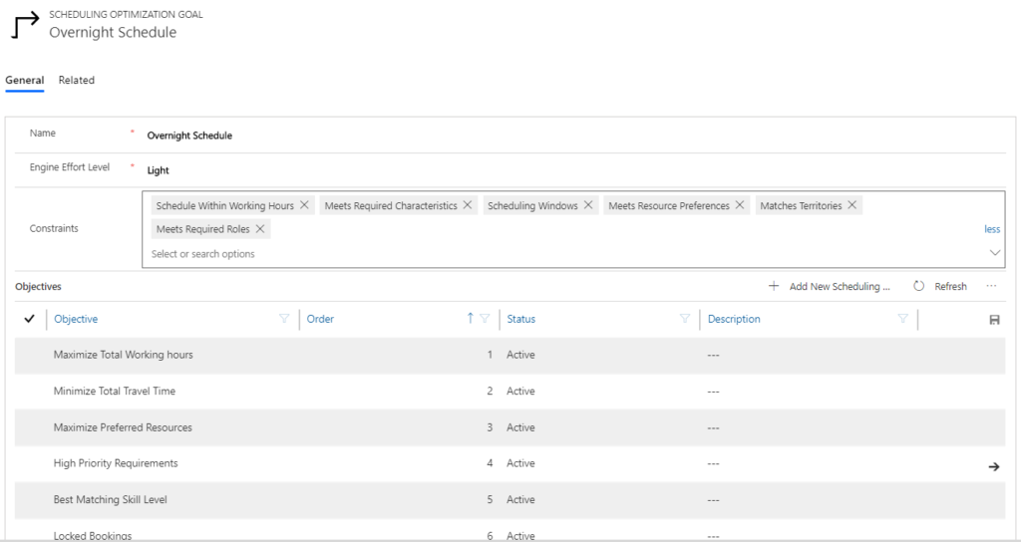Screen dimensions: 1021x542
Task: Open the Objectives more commands ellipsis
Action: (991, 286)
